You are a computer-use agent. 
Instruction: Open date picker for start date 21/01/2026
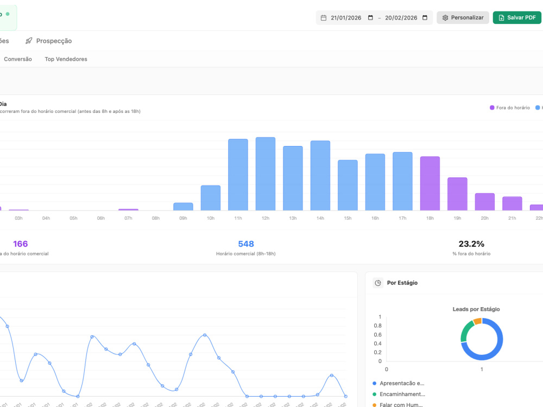pyautogui.click(x=370, y=18)
